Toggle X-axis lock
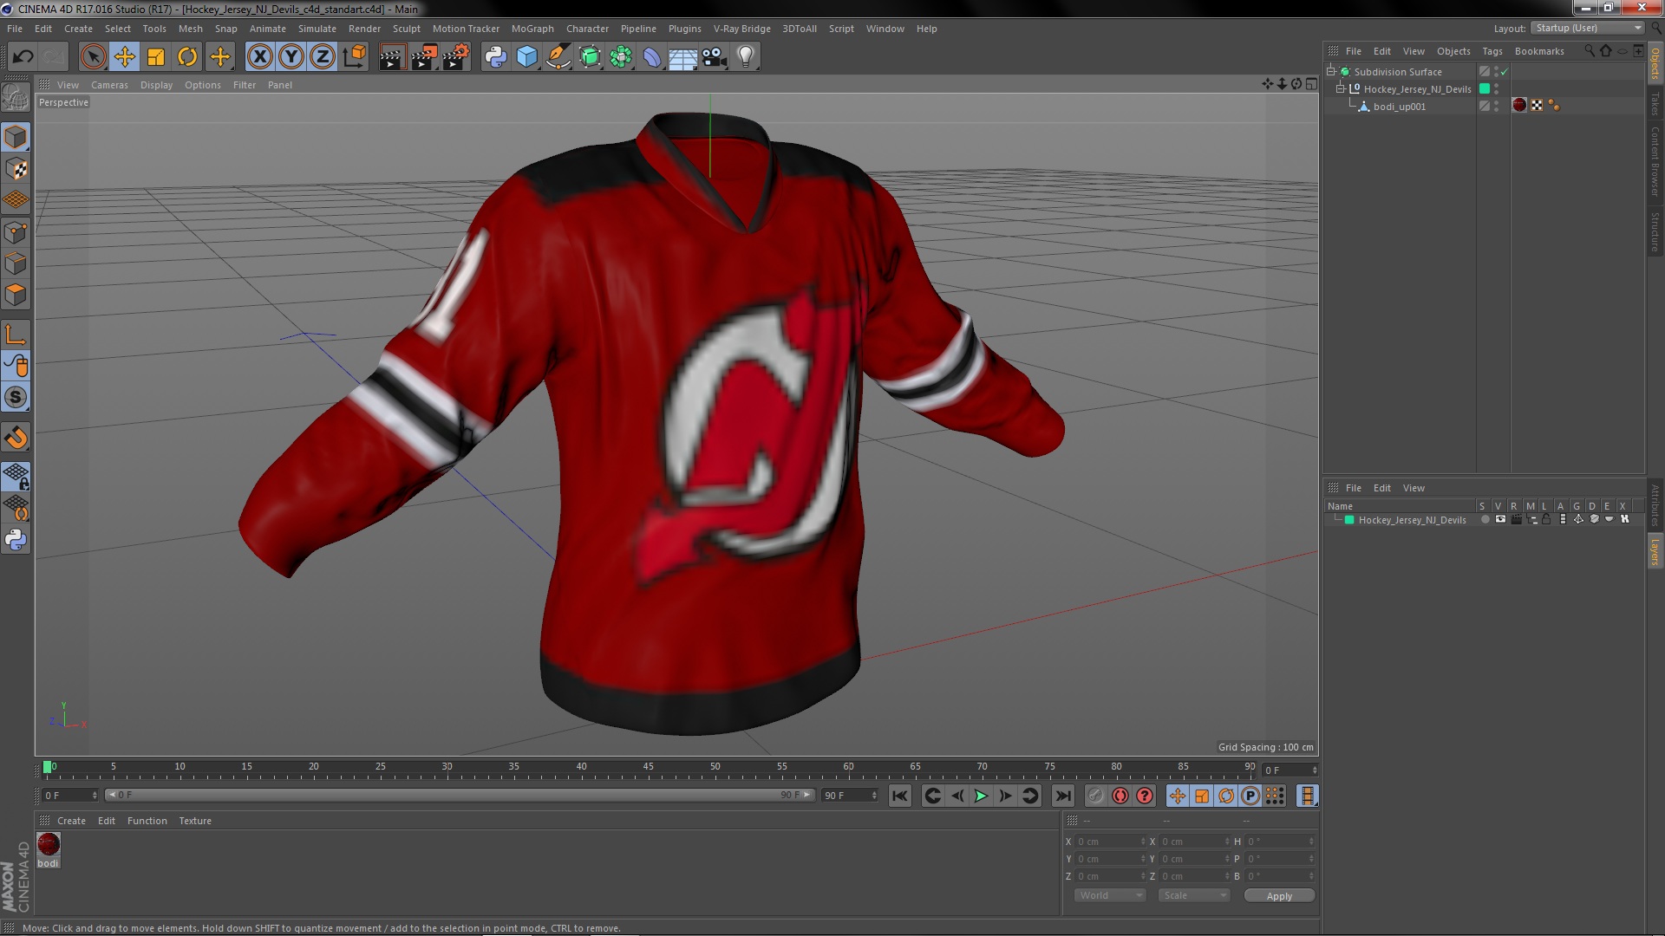The height and width of the screenshot is (936, 1665). click(259, 57)
